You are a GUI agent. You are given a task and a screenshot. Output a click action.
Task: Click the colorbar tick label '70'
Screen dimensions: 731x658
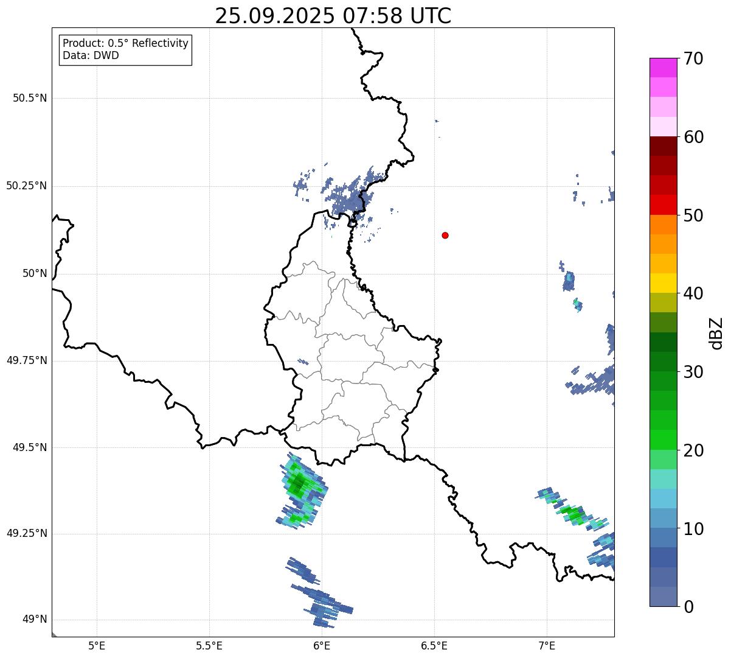[693, 58]
